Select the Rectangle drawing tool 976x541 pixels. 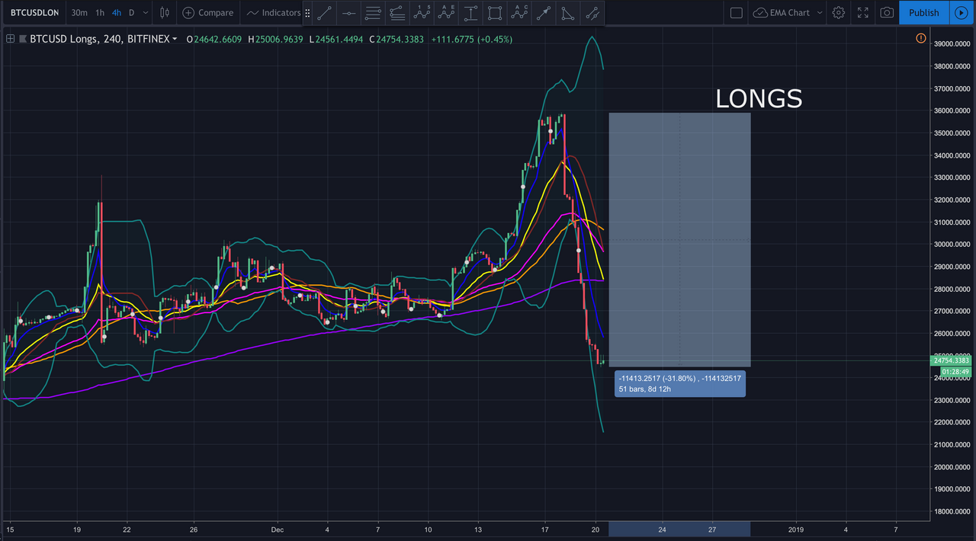pos(495,13)
